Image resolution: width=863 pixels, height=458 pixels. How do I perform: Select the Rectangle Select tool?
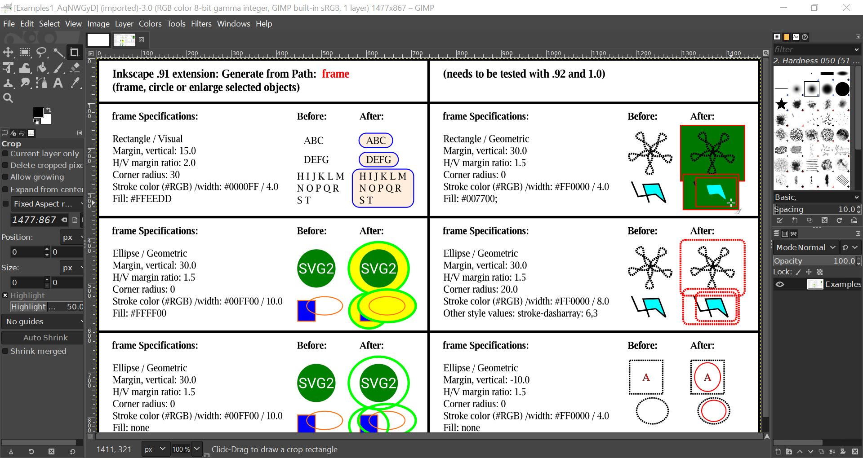[x=25, y=53]
